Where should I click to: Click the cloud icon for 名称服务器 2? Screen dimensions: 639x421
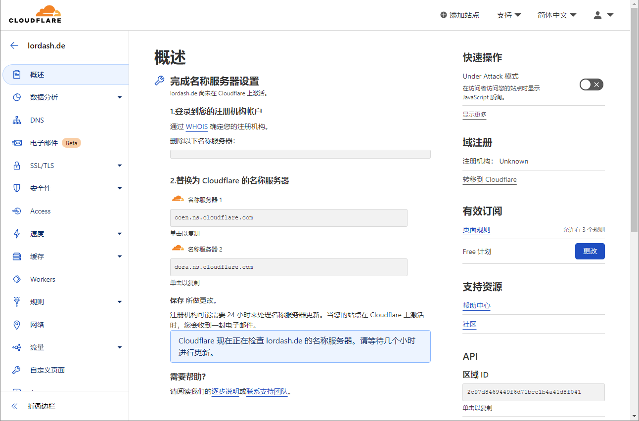point(178,249)
